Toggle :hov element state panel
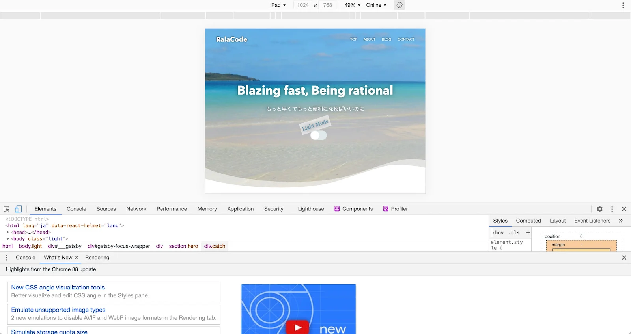 coord(499,233)
